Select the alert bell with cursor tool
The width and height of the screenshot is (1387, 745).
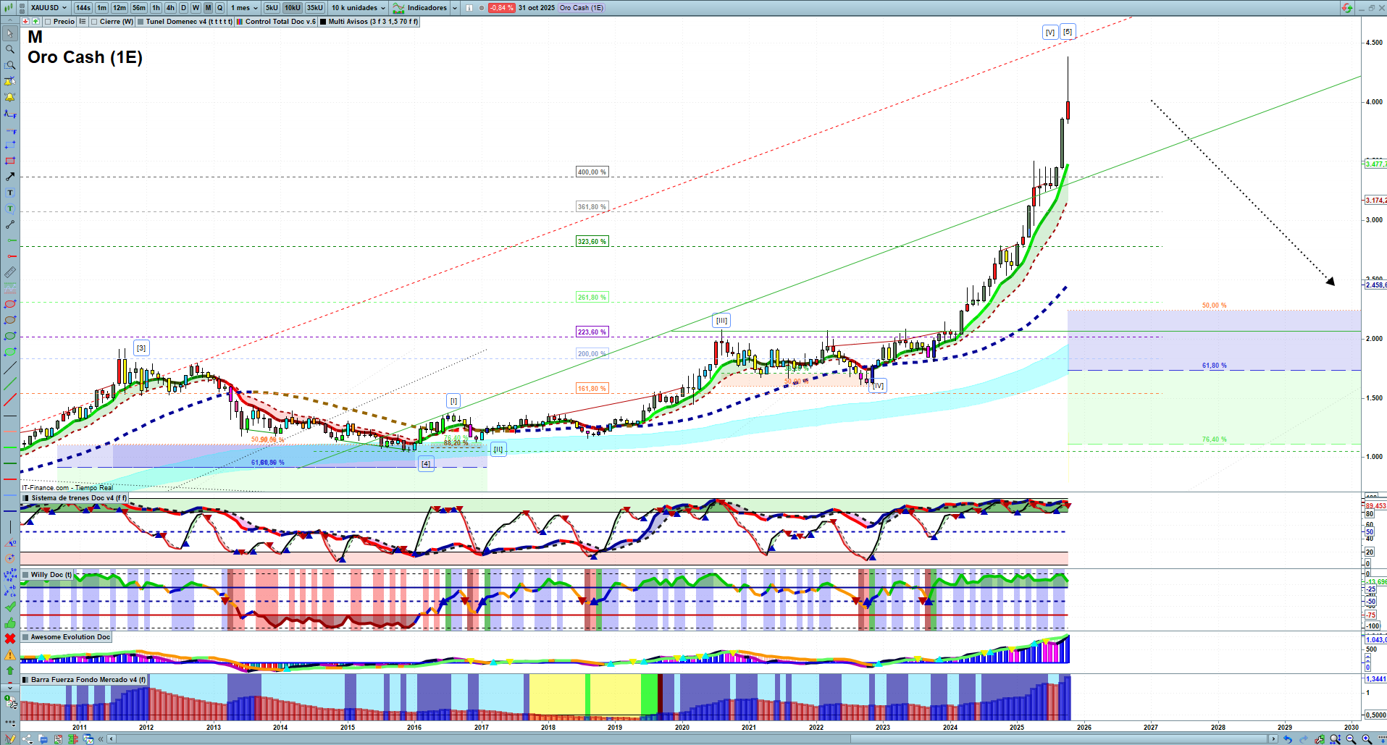click(x=10, y=81)
